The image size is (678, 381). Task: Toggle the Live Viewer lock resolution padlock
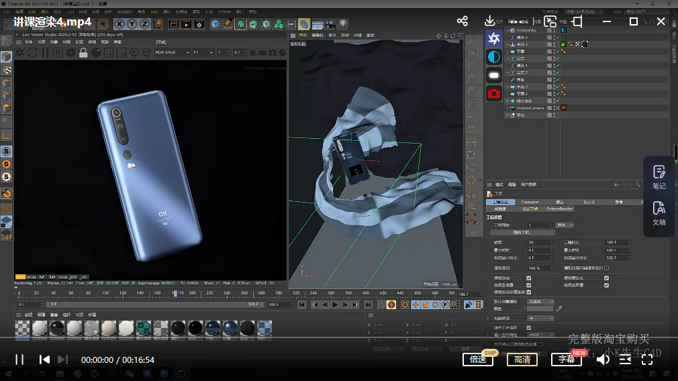click(x=83, y=53)
